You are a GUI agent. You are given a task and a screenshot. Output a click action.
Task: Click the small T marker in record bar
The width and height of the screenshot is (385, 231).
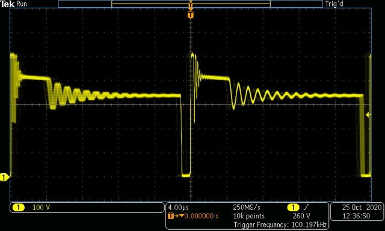tap(191, 5)
